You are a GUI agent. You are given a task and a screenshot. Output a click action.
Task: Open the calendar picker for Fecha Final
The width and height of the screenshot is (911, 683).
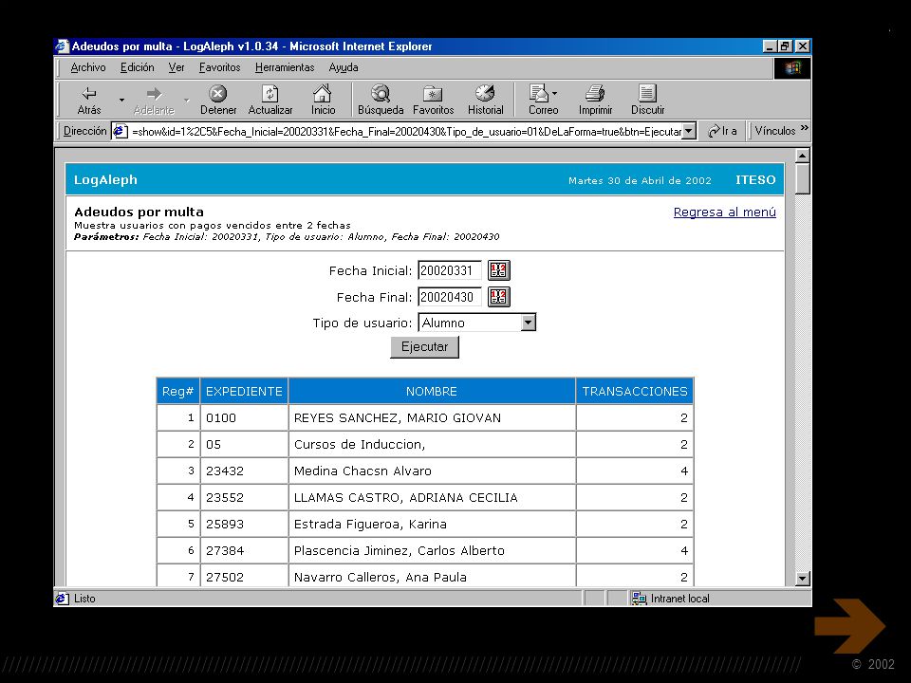click(x=498, y=297)
